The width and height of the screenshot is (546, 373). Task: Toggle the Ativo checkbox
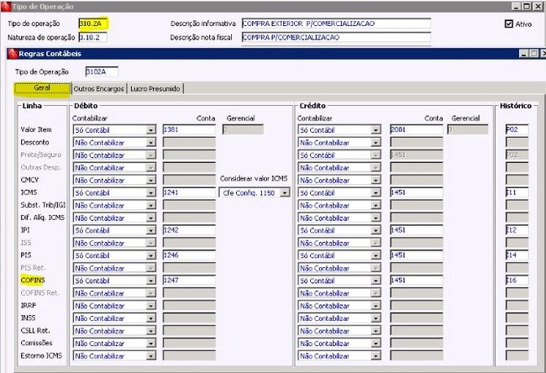coord(509,24)
